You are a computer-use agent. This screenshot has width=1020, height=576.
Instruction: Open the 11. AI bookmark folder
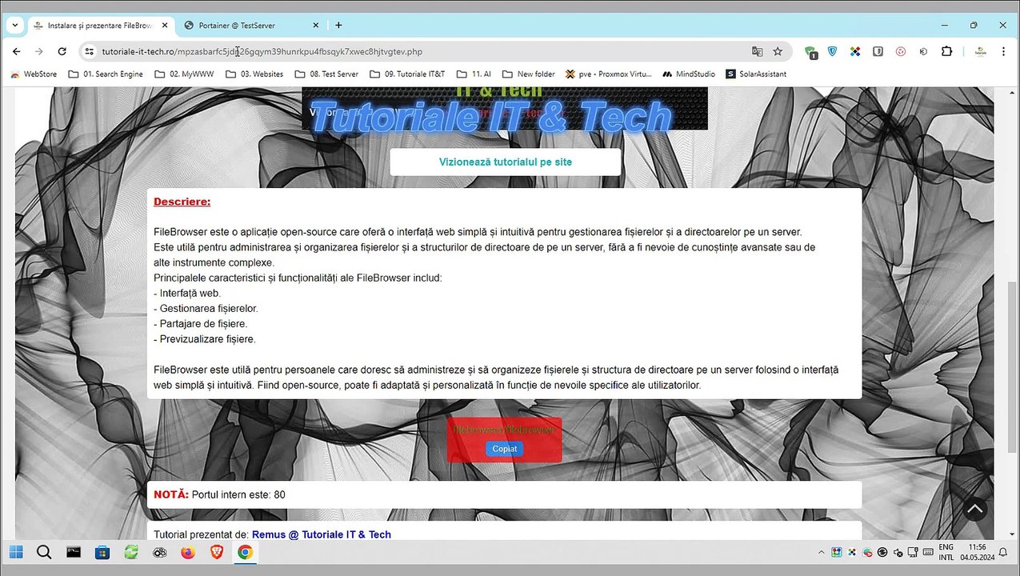[x=473, y=74]
